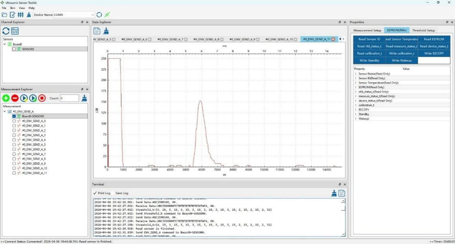The width and height of the screenshot is (455, 244).
Task: Click the green add measurement icon
Action: [6, 98]
